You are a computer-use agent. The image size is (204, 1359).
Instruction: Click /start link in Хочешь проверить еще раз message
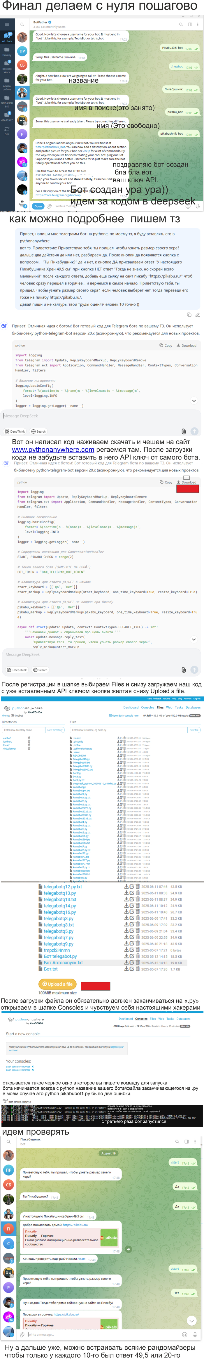click(82, 1259)
